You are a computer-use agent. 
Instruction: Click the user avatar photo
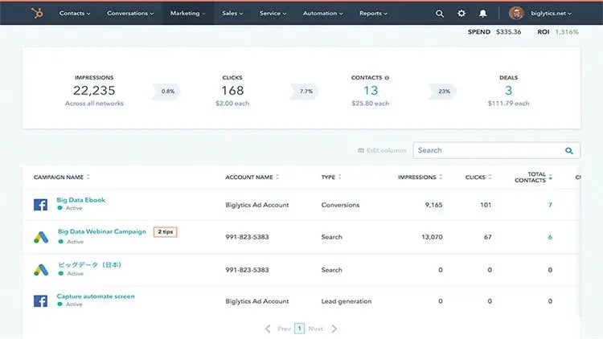point(516,13)
